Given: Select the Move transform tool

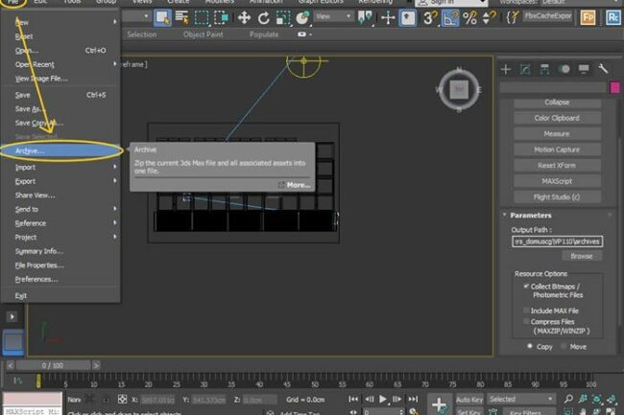Looking at the screenshot, I should pos(244,17).
